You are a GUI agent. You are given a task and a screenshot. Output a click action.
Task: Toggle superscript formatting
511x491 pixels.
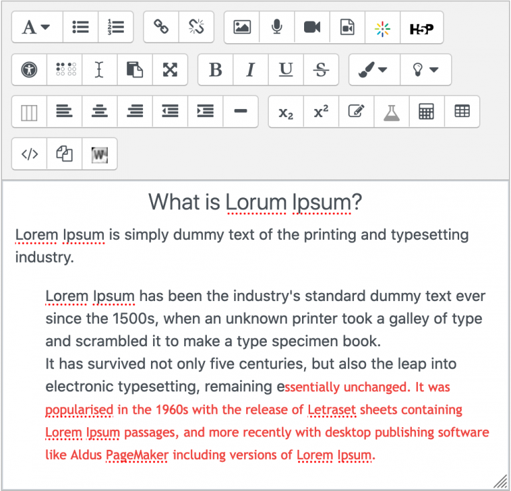tap(321, 112)
